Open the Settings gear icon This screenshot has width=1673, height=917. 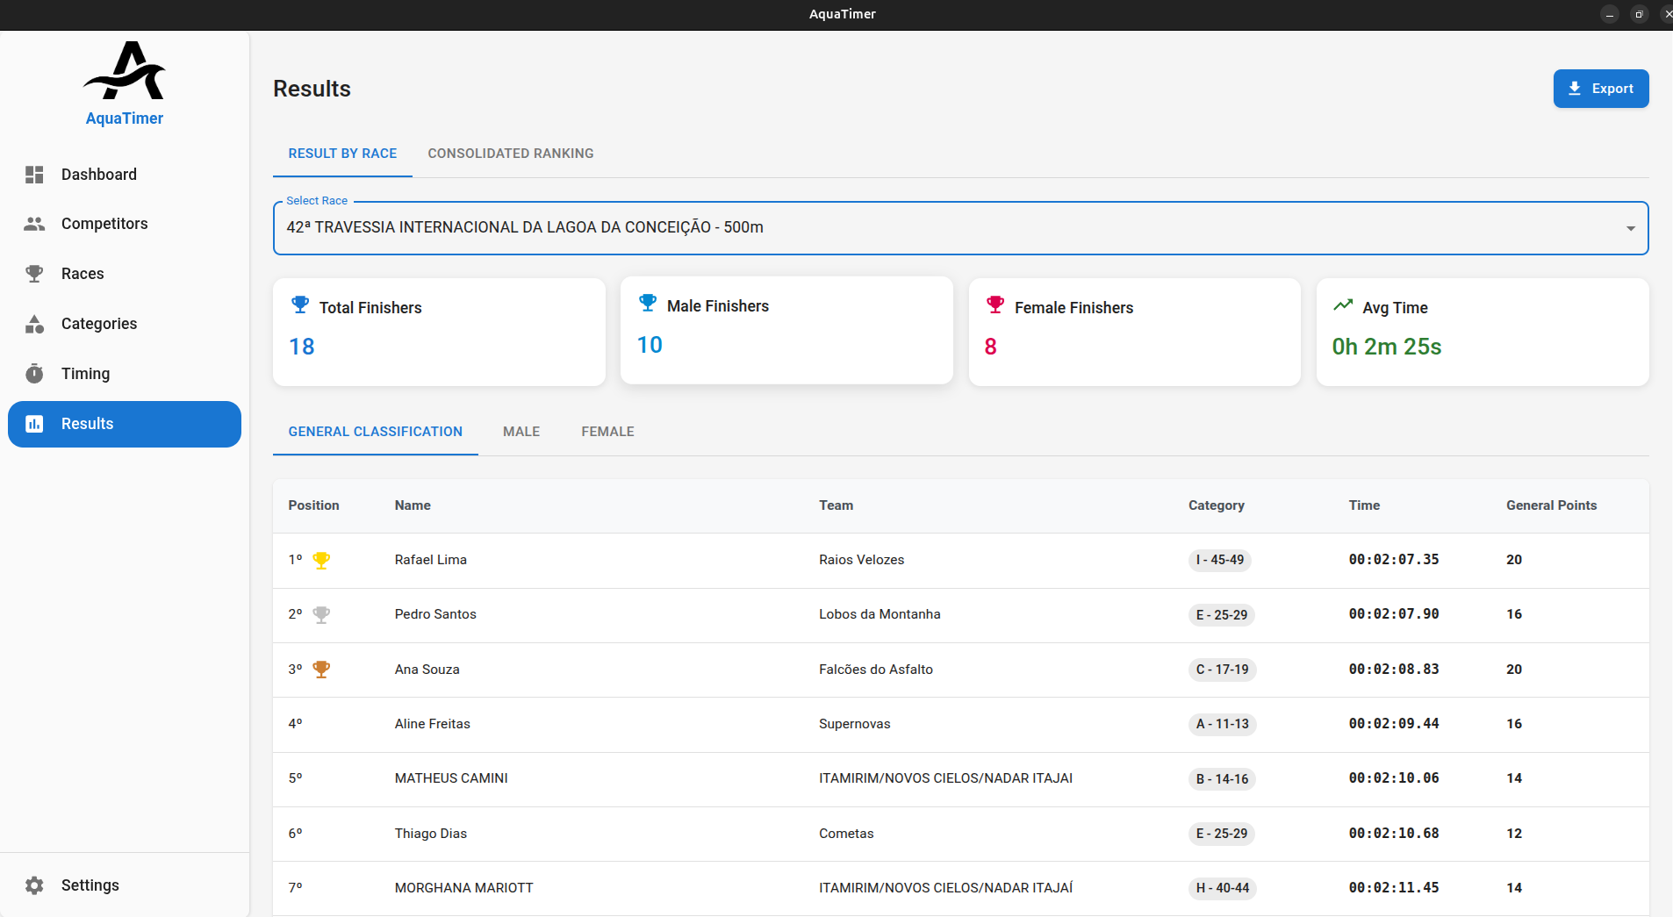(34, 885)
